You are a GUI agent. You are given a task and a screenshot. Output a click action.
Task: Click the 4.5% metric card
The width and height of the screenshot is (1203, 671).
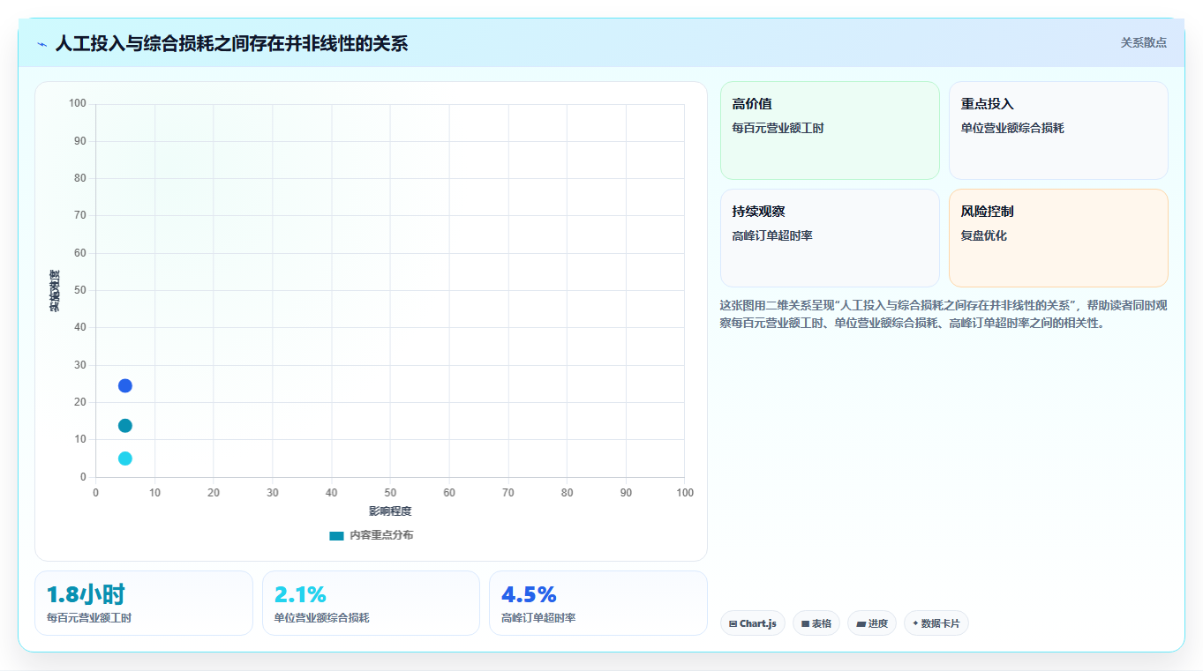point(598,603)
